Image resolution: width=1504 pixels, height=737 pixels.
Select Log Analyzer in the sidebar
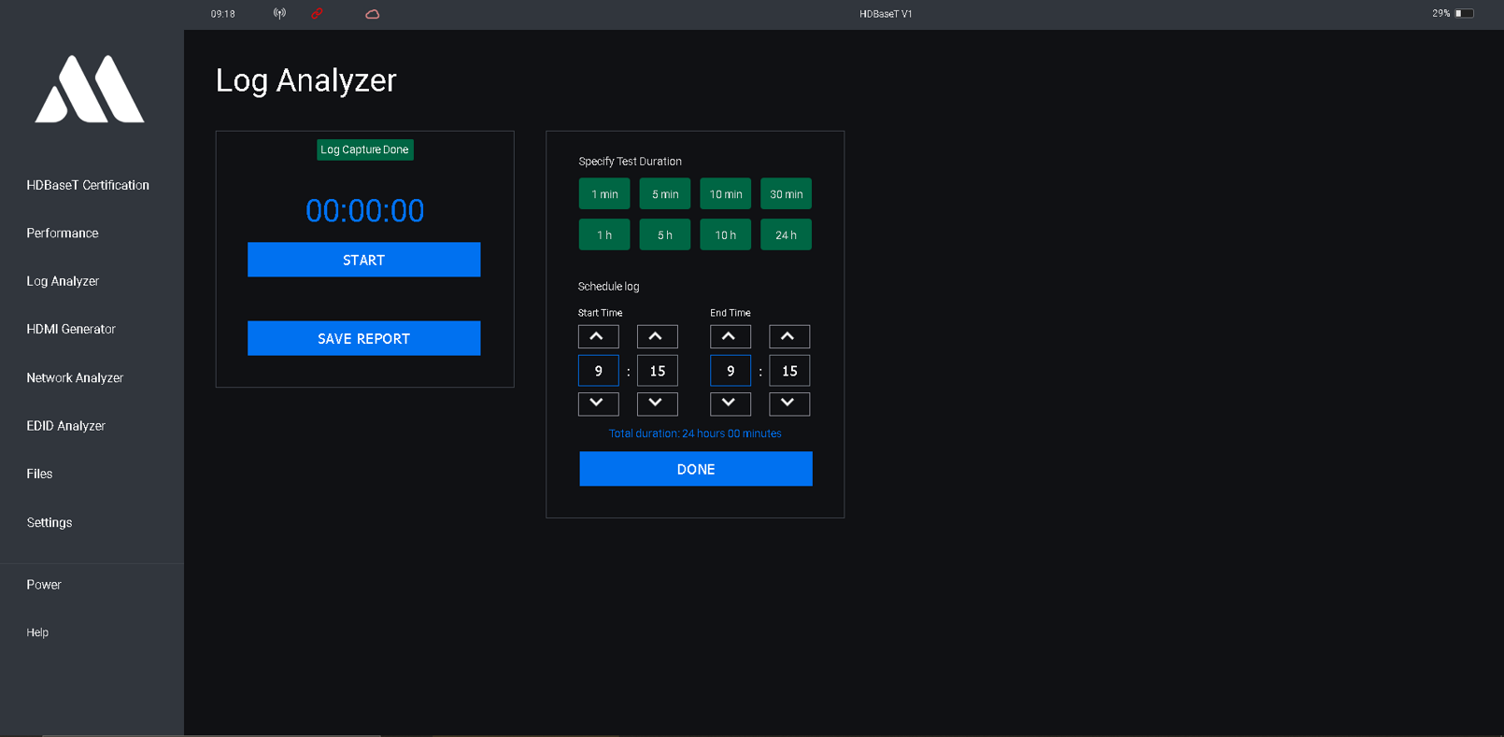coord(63,281)
